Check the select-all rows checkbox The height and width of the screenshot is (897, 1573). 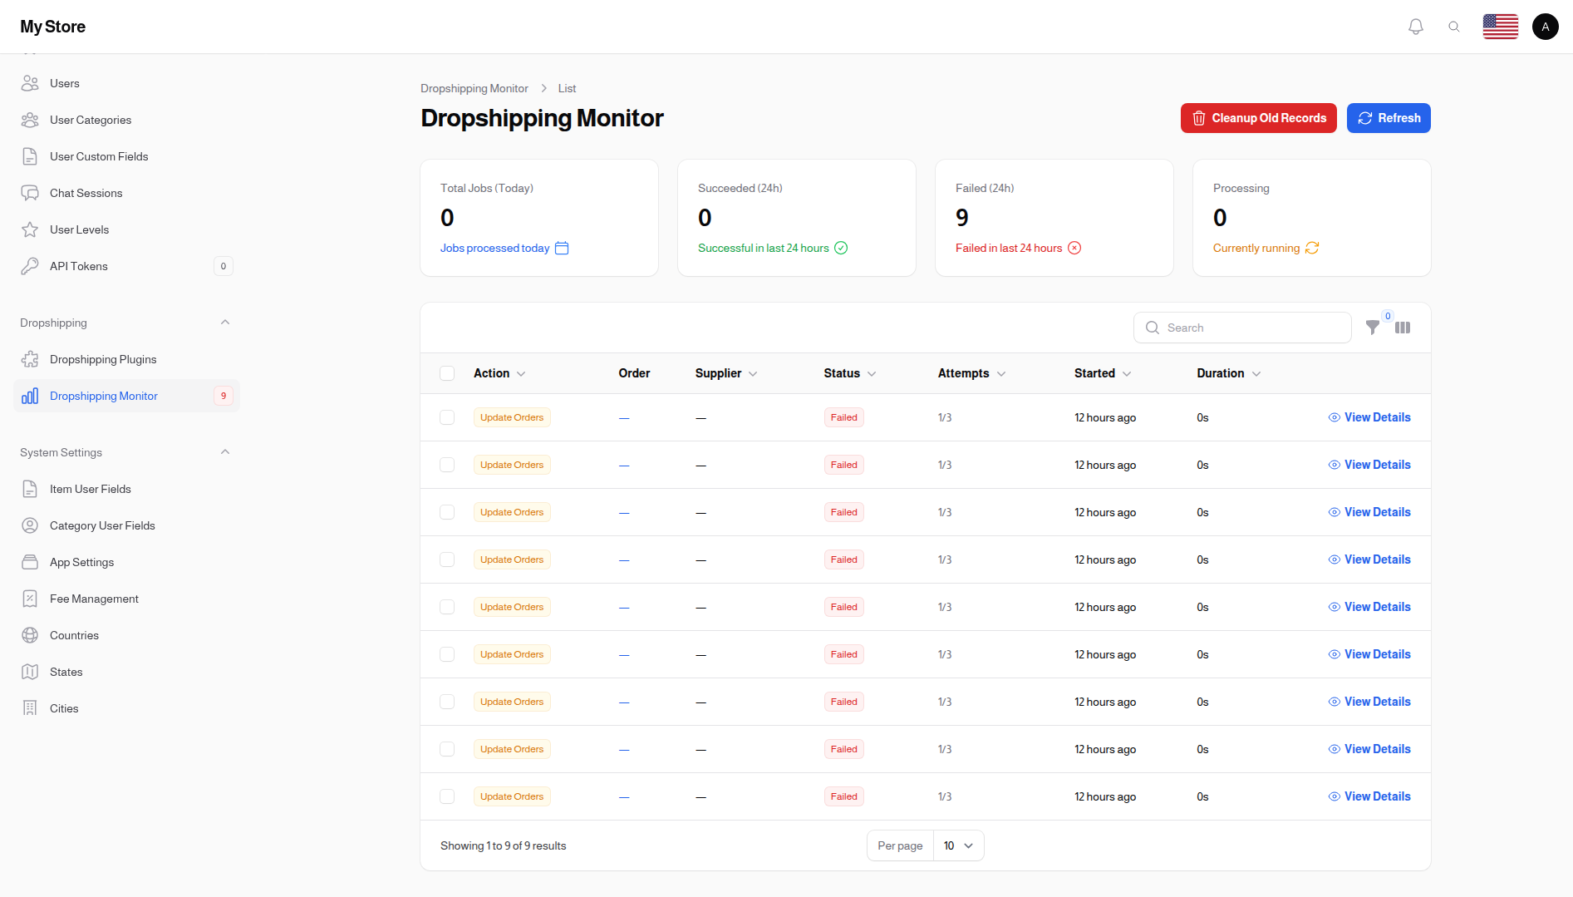pyautogui.click(x=447, y=373)
